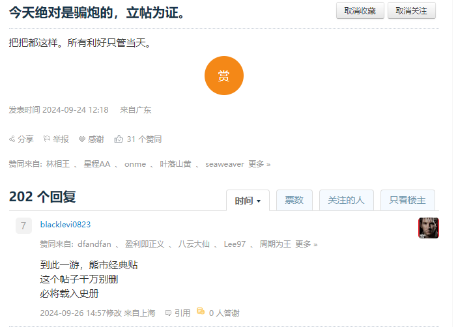Click floor number 7 badge
This screenshot has width=458, height=327.
(x=23, y=226)
